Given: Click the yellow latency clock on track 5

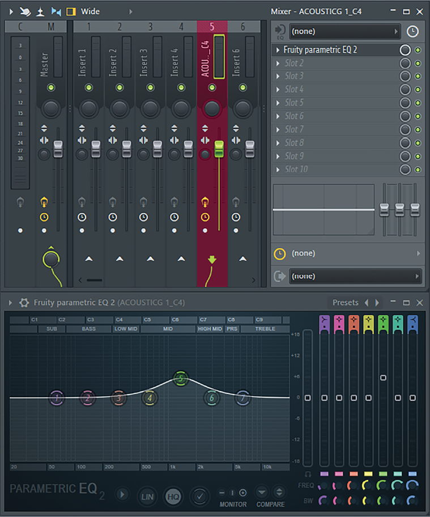Looking at the screenshot, I should (x=205, y=217).
